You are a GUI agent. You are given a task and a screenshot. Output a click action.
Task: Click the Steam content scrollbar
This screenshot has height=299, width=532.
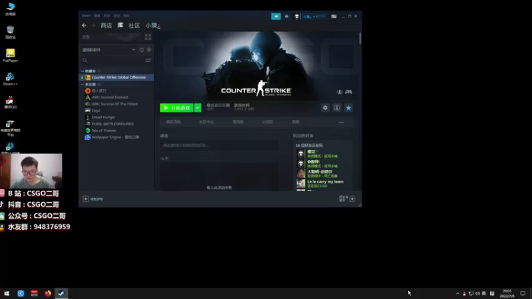pos(360,38)
